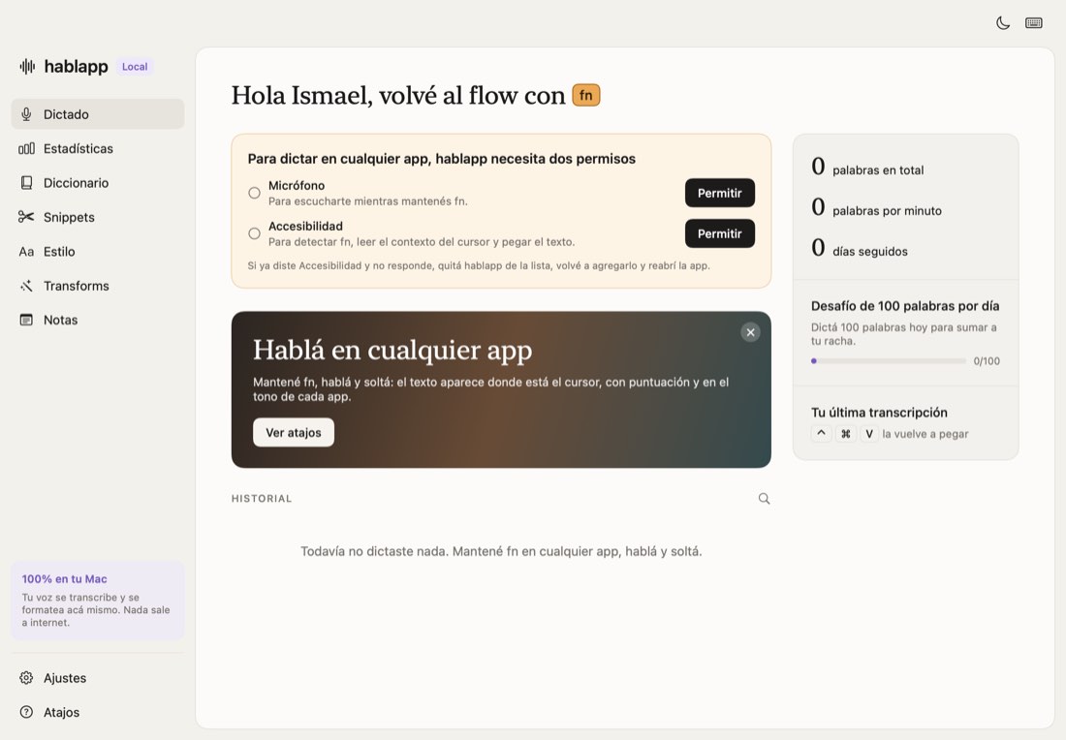
Task: Open the Estilo section
Action: point(97,252)
